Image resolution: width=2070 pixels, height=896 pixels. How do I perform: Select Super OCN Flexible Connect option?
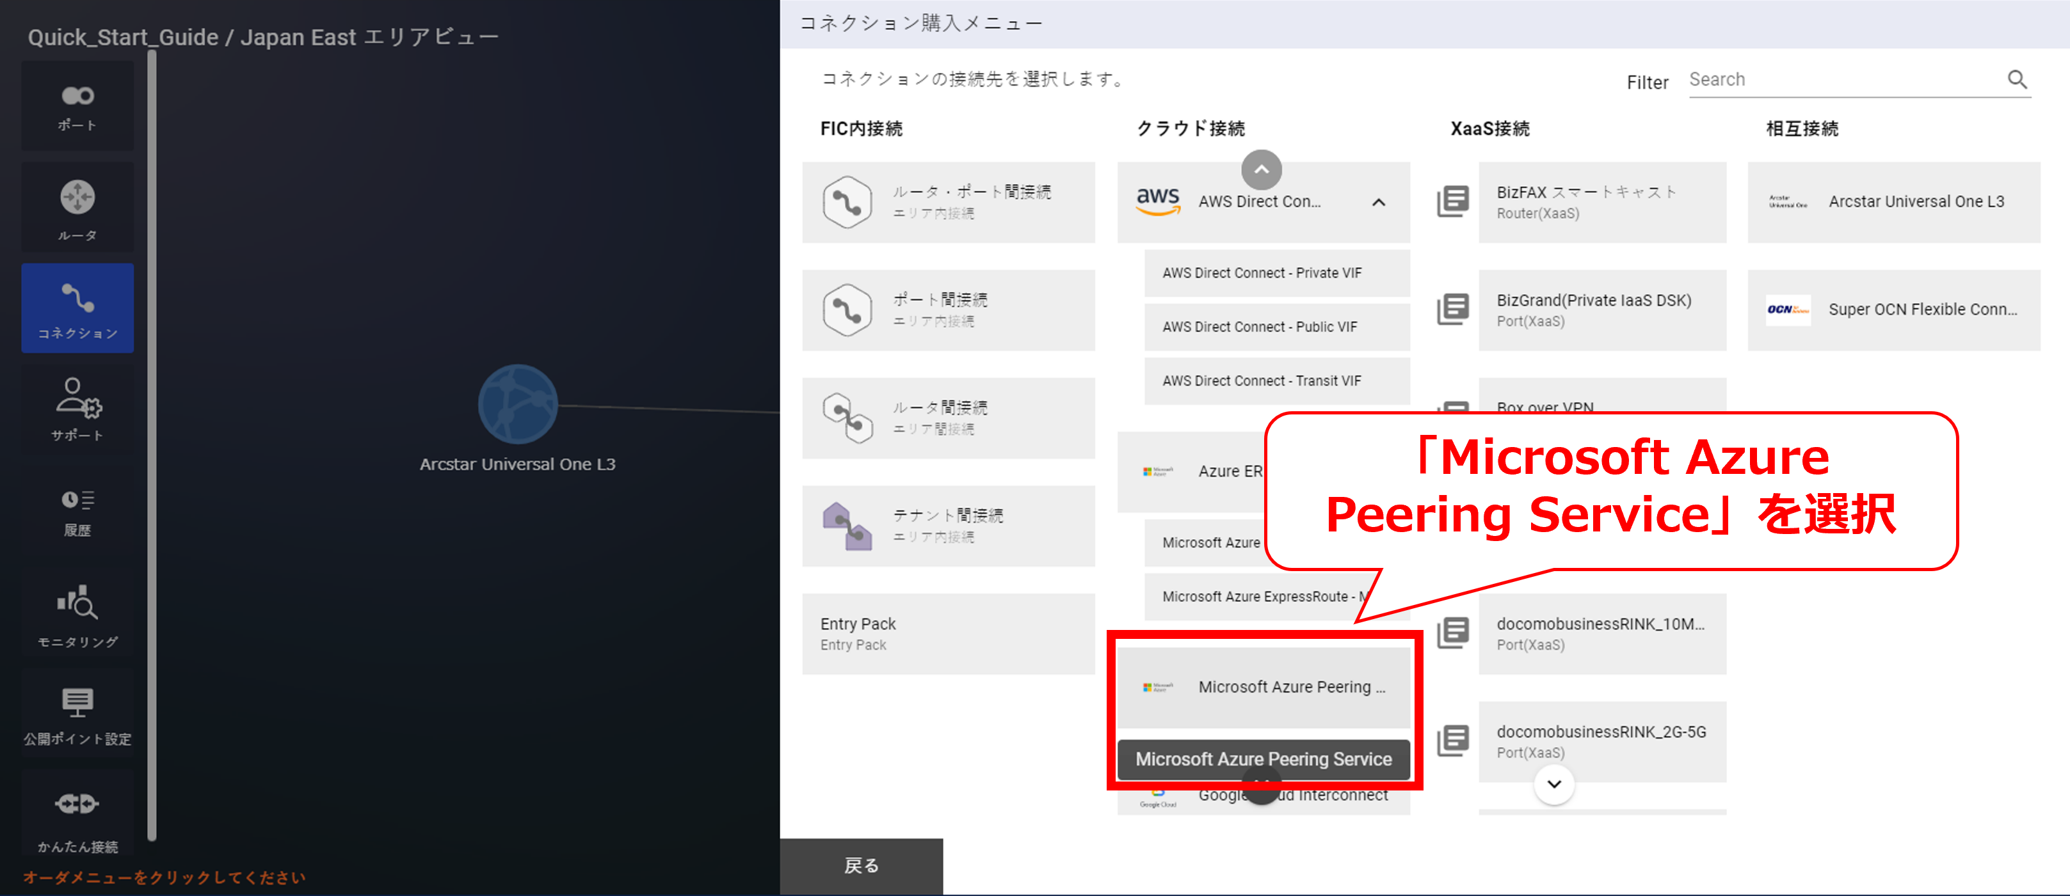point(1893,310)
